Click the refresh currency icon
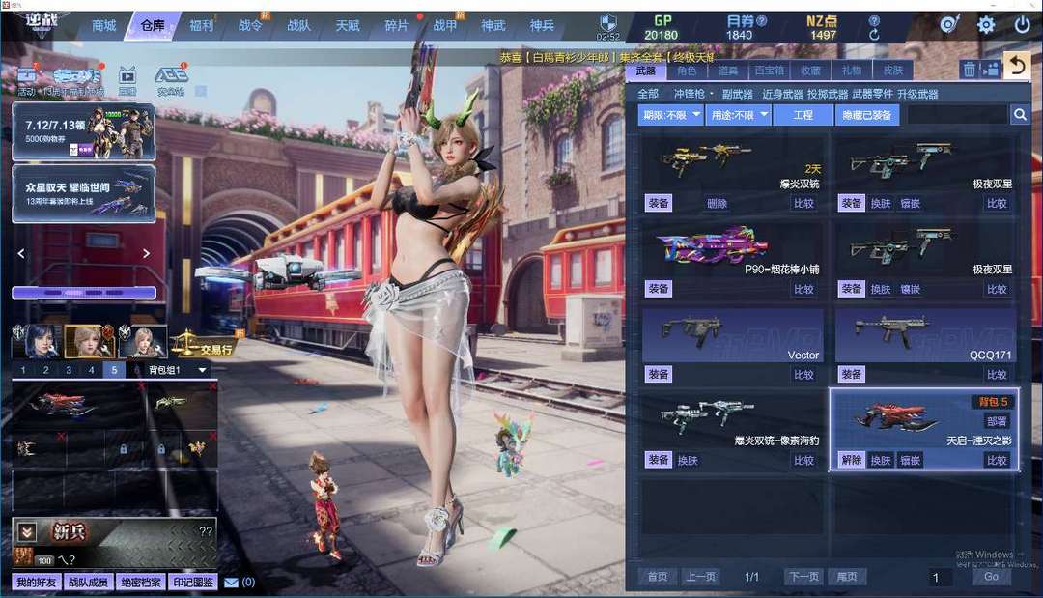The width and height of the screenshot is (1043, 598). [x=874, y=34]
